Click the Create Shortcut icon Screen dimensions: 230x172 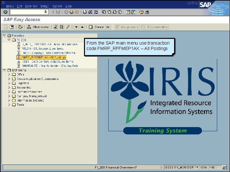pos(133,12)
